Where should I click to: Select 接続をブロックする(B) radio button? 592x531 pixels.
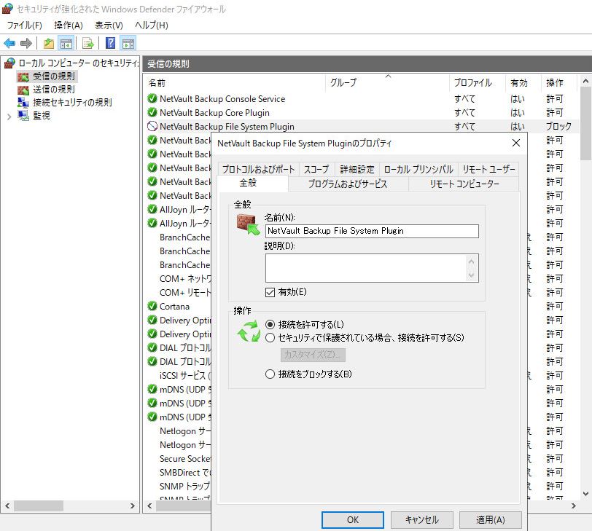pos(270,374)
